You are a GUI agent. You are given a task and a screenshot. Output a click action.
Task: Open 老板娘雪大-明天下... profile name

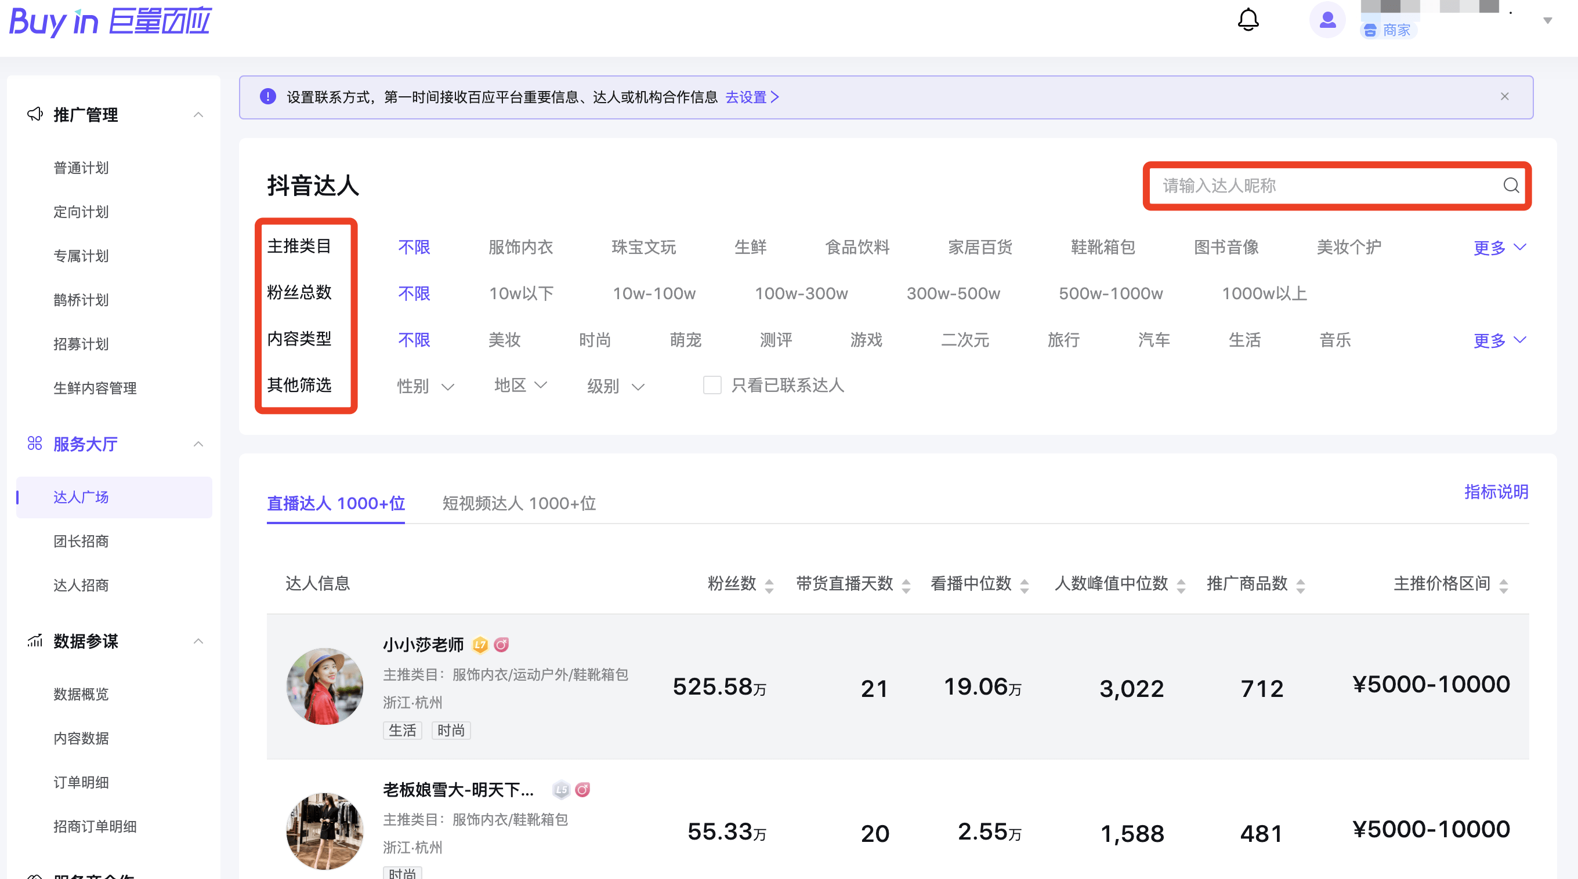point(459,790)
